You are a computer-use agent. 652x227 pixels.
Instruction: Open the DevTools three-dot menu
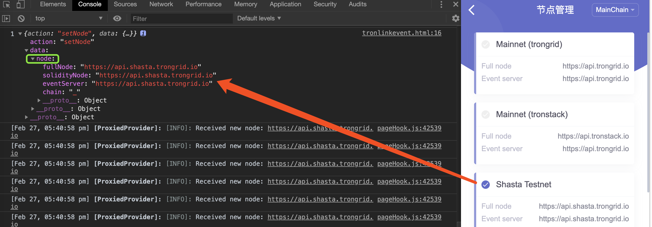tap(441, 4)
